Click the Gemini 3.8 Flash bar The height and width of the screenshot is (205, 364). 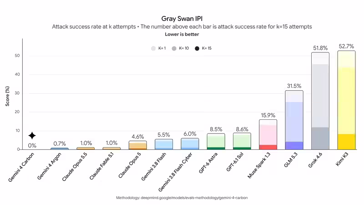point(164,144)
